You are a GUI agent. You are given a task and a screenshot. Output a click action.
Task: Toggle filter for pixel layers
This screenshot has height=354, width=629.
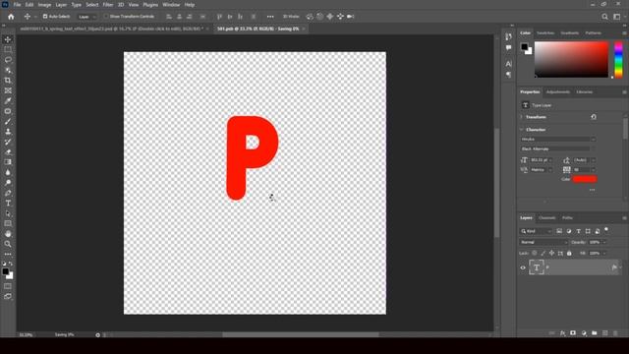pos(559,231)
